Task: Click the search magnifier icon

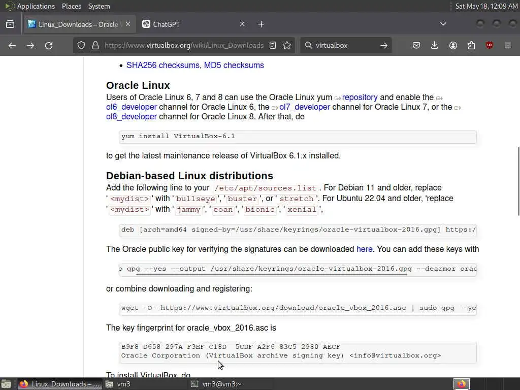Action: tap(308, 45)
